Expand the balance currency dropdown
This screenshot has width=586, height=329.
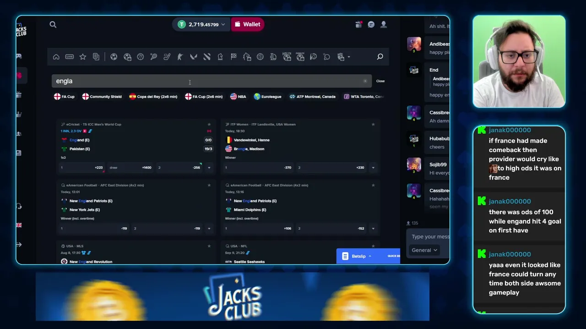point(223,25)
